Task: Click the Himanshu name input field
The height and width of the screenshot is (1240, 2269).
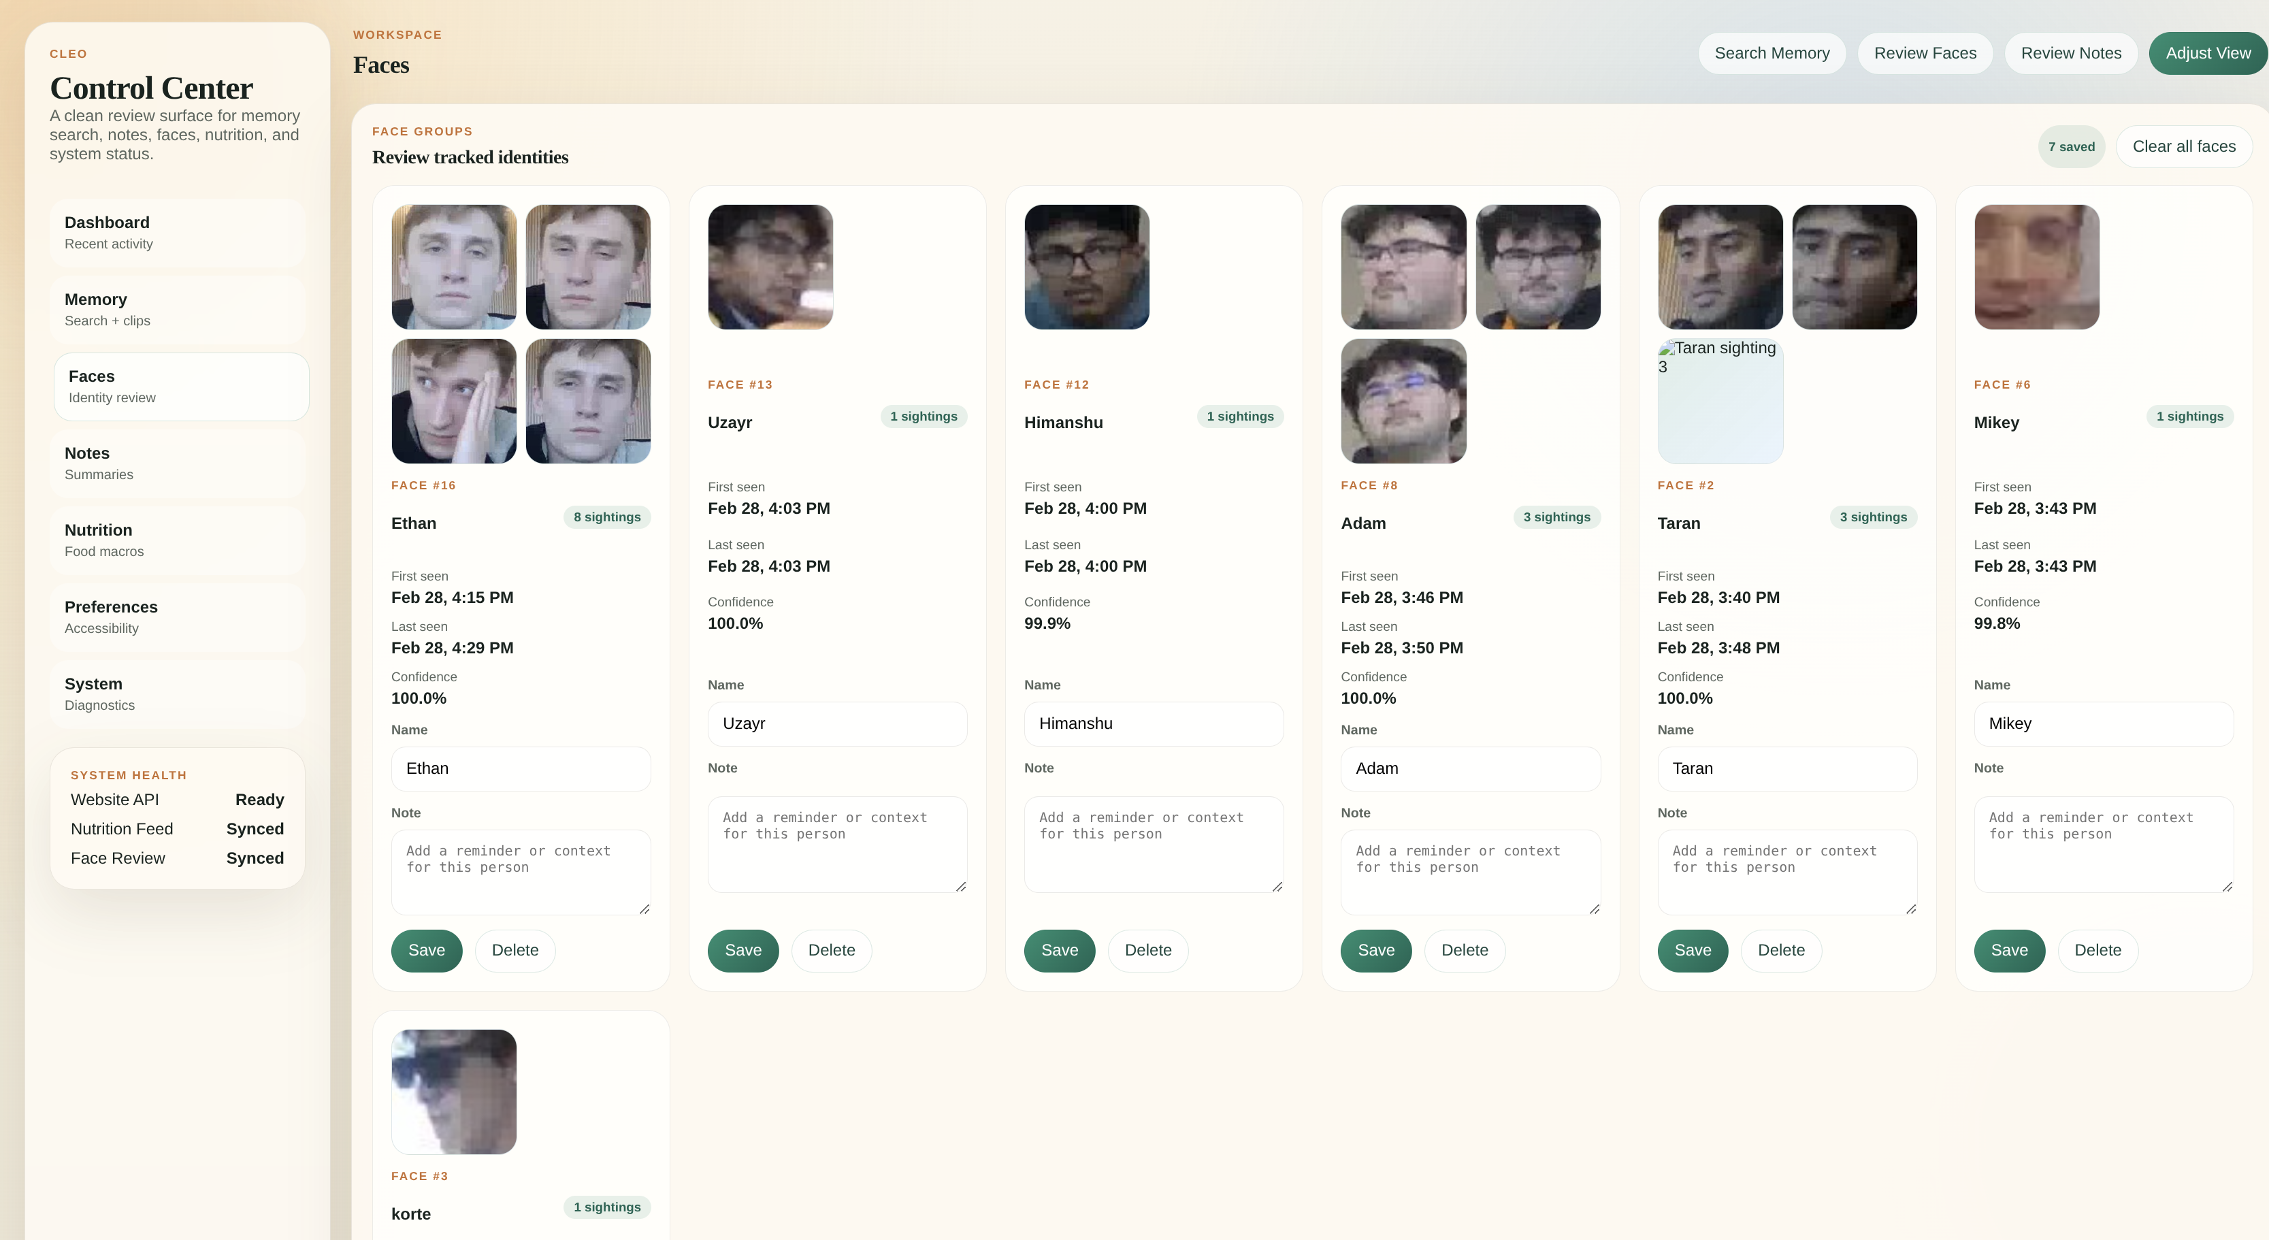Action: tap(1153, 723)
